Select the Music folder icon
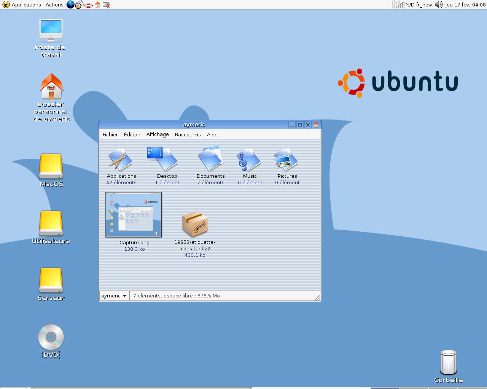The width and height of the screenshot is (487, 389). [x=249, y=160]
